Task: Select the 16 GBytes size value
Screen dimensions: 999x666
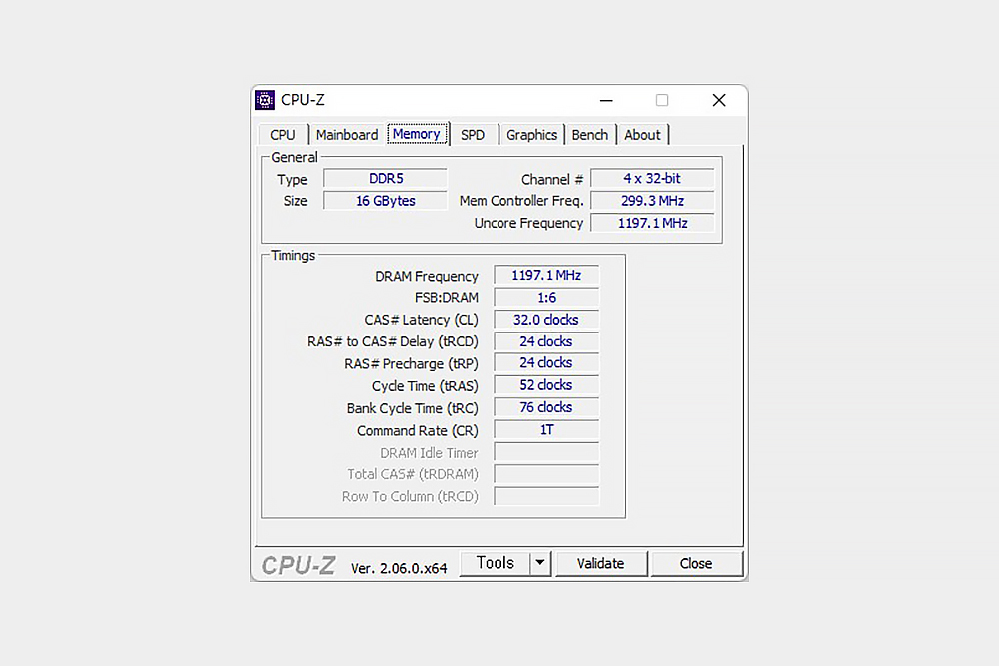Action: click(386, 201)
